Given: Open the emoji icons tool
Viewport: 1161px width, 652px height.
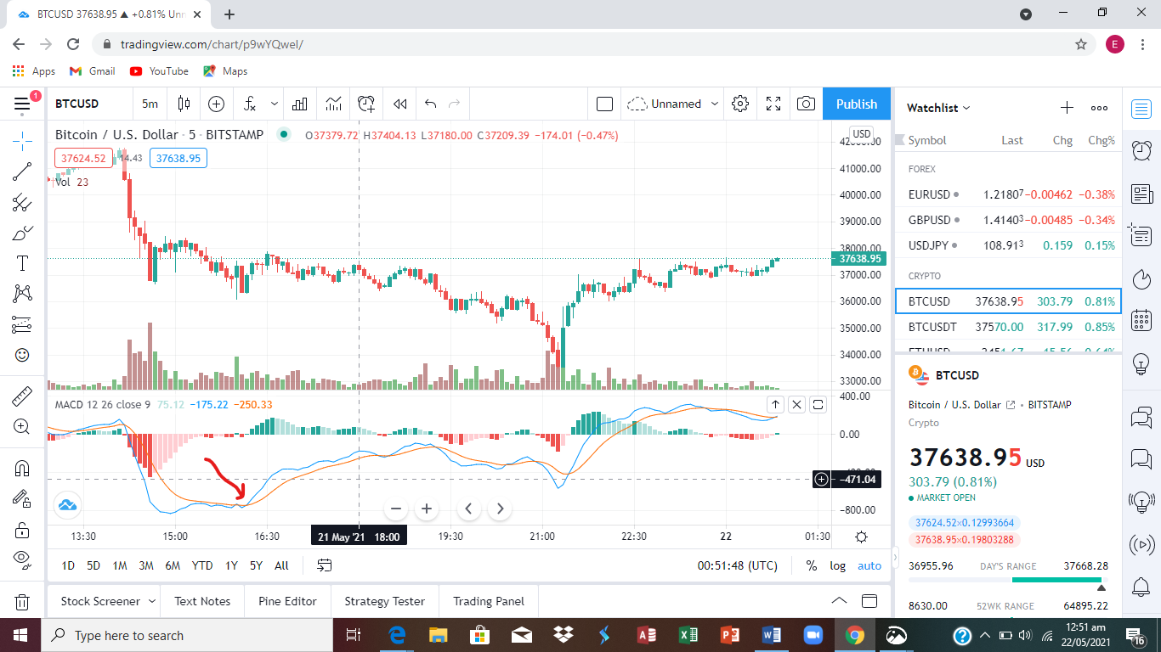Looking at the screenshot, I should click(x=22, y=355).
